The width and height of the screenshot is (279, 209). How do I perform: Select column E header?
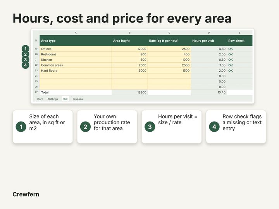[240, 33]
